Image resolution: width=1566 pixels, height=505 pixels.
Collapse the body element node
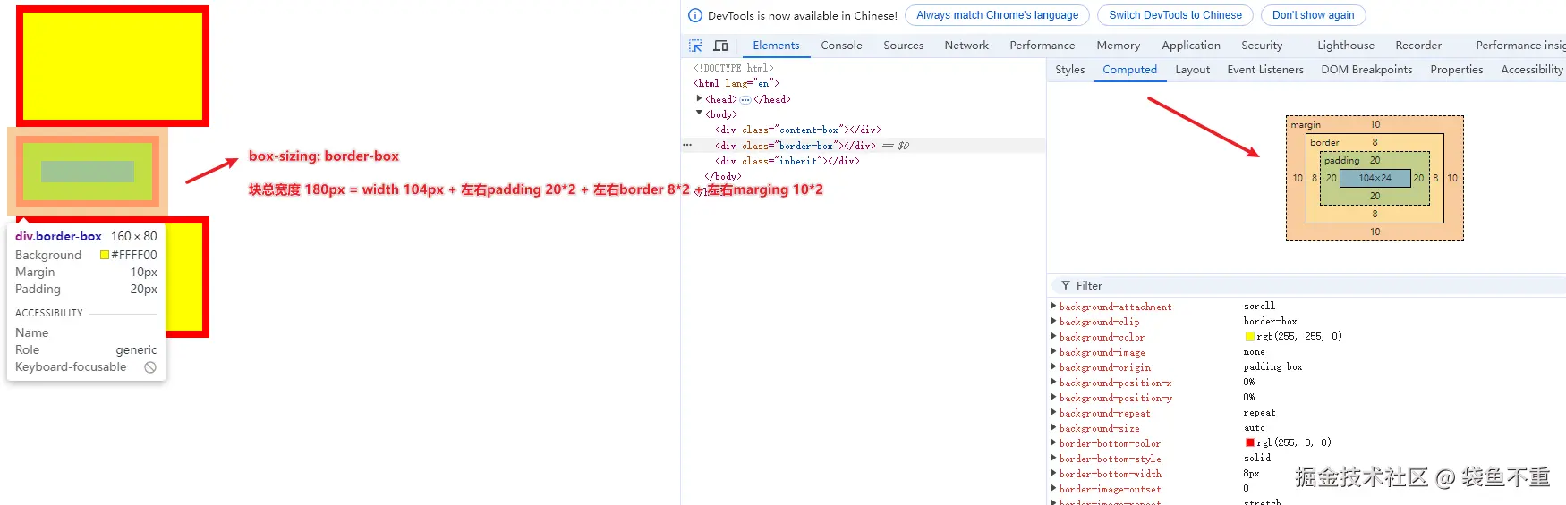699,114
